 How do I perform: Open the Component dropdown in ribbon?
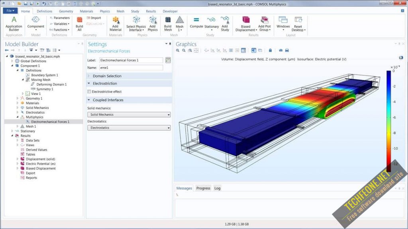(35, 23)
